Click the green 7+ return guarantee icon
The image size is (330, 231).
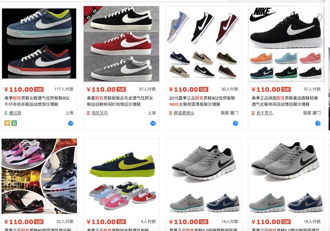(x=14, y=123)
